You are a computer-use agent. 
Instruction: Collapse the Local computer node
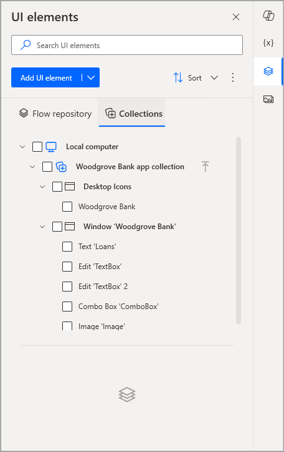pyautogui.click(x=22, y=147)
